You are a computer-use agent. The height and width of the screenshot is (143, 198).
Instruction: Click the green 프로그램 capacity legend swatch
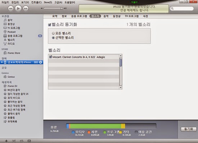pyautogui.click(x=105, y=132)
